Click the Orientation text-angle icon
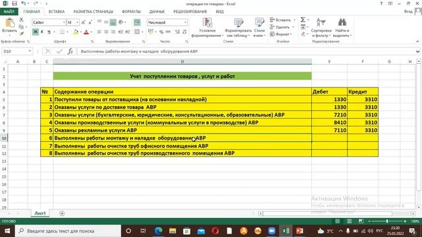This screenshot has height=237, width=422. pyautogui.click(x=121, y=22)
